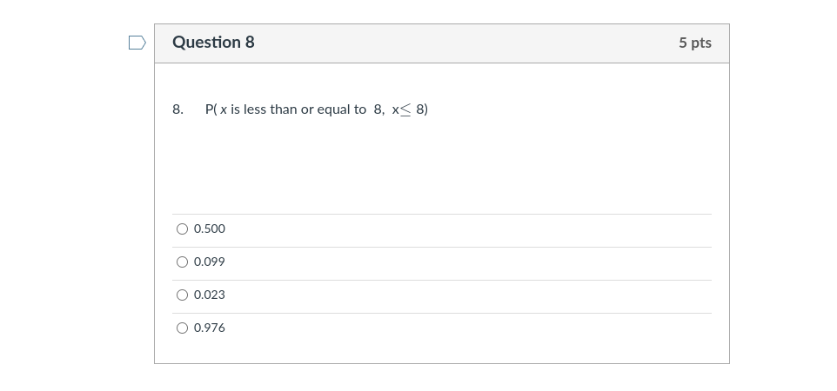Image resolution: width=837 pixels, height=391 pixels.
Task: Click the "5 pts" points label
Action: (695, 43)
